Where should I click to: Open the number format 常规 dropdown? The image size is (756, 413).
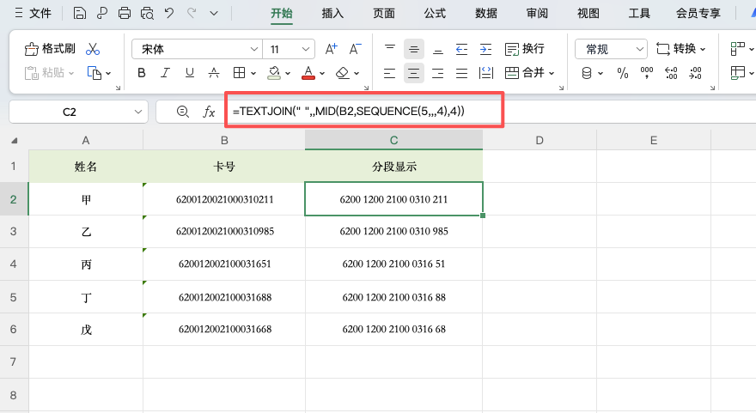tap(639, 49)
